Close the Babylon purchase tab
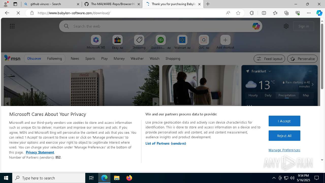Screen dimensions: 325x183 (199, 4)
